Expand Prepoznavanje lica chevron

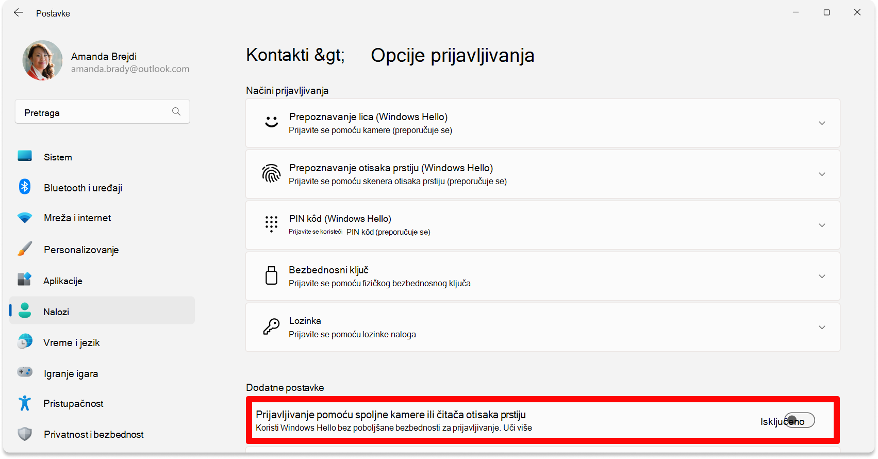822,123
